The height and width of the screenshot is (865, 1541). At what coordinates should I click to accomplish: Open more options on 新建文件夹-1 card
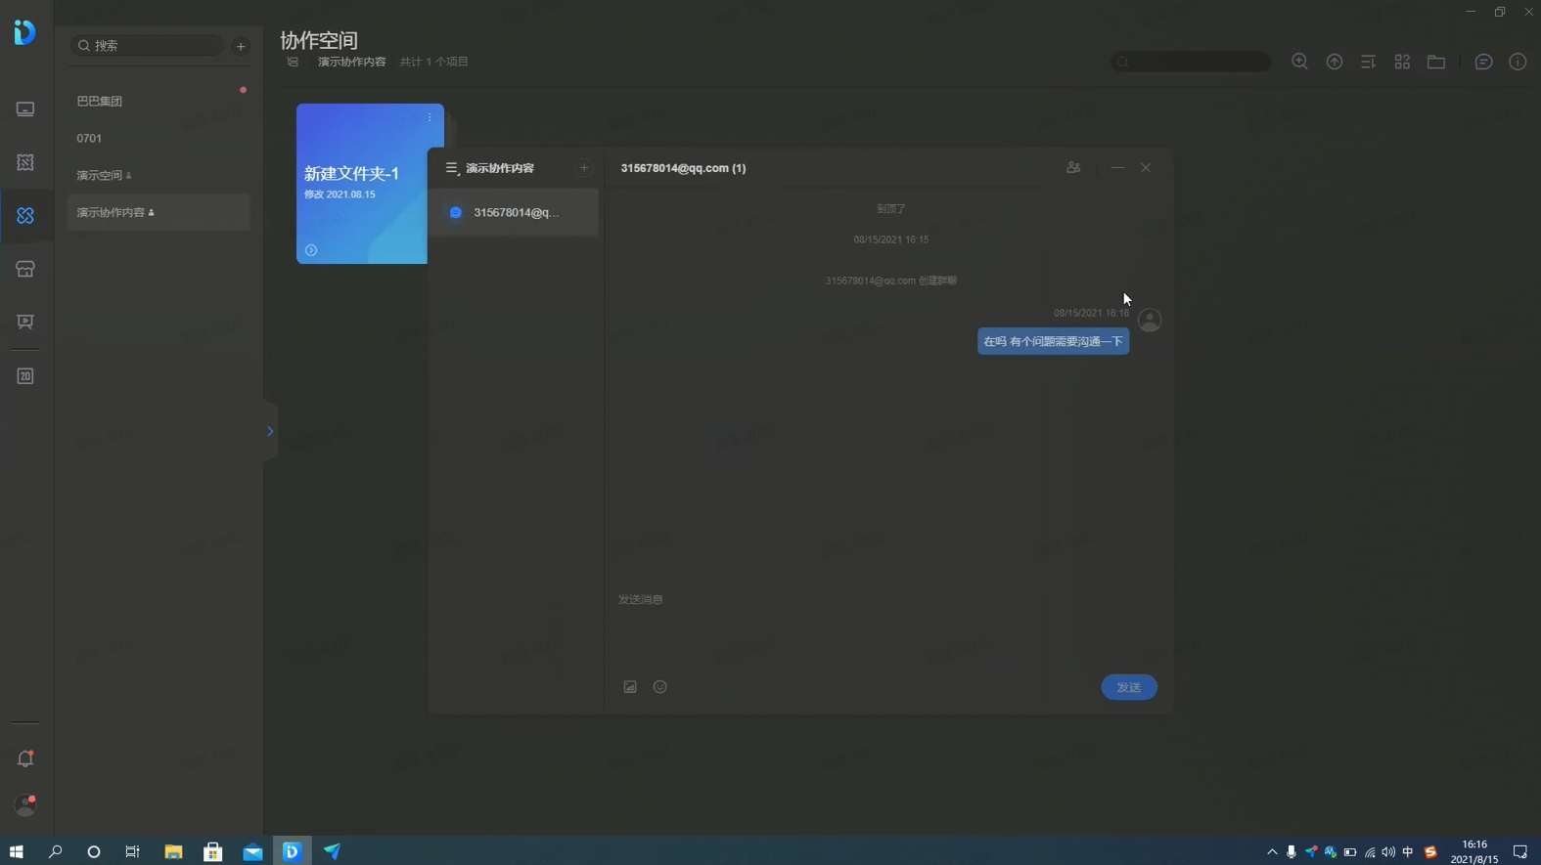tap(430, 117)
